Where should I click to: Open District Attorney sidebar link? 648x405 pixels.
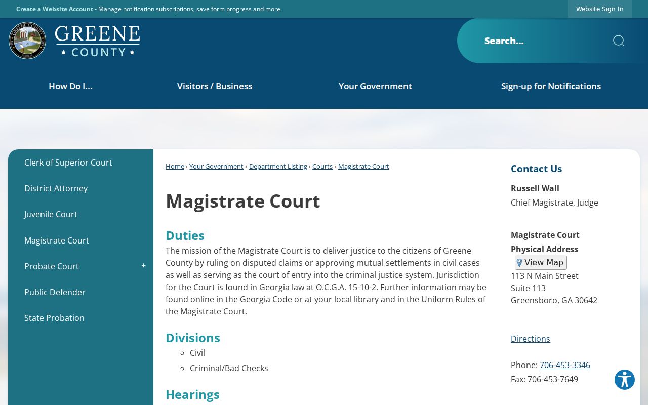click(56, 188)
